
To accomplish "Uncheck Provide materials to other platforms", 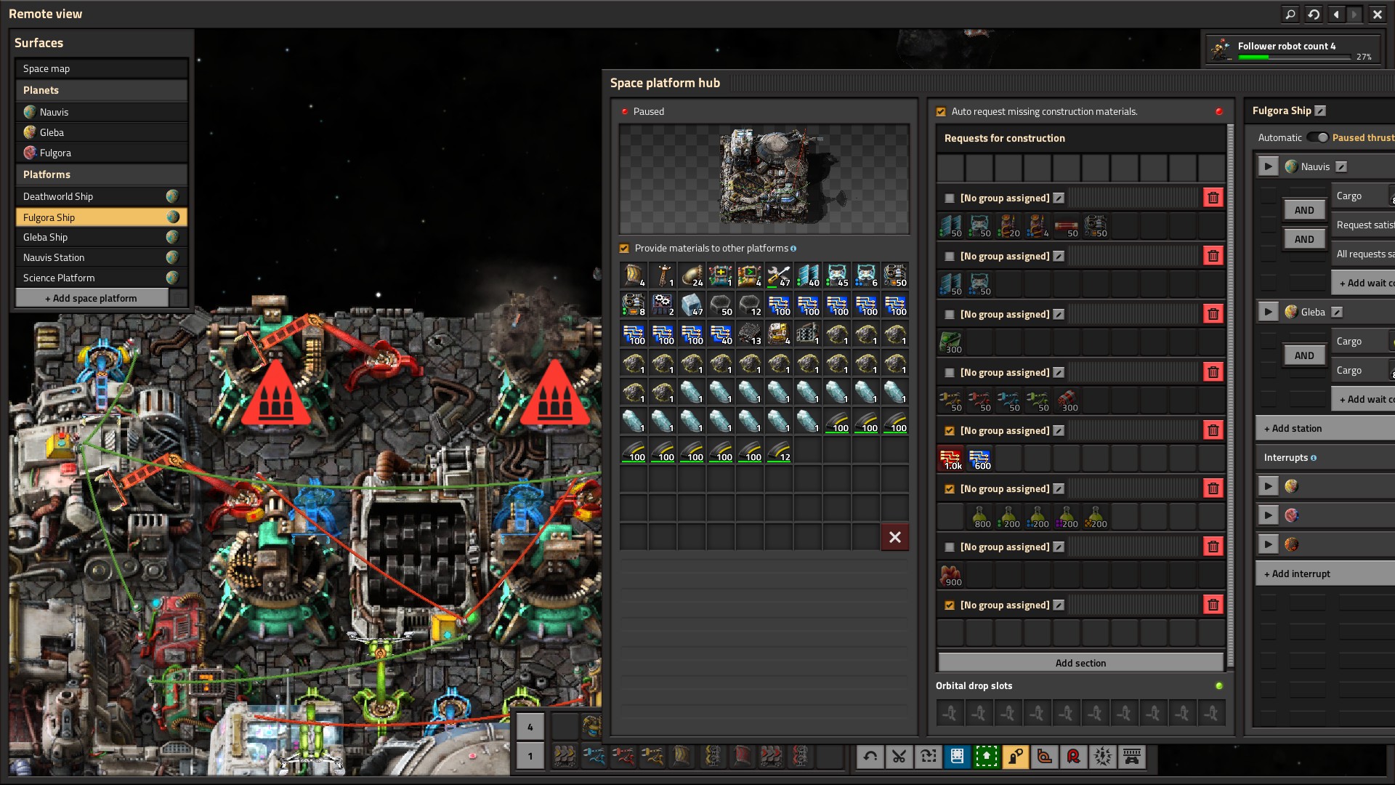I will [624, 249].
